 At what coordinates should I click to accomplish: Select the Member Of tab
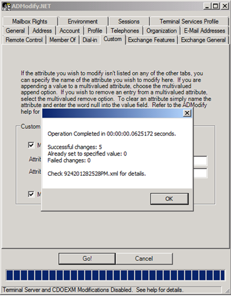[63, 40]
